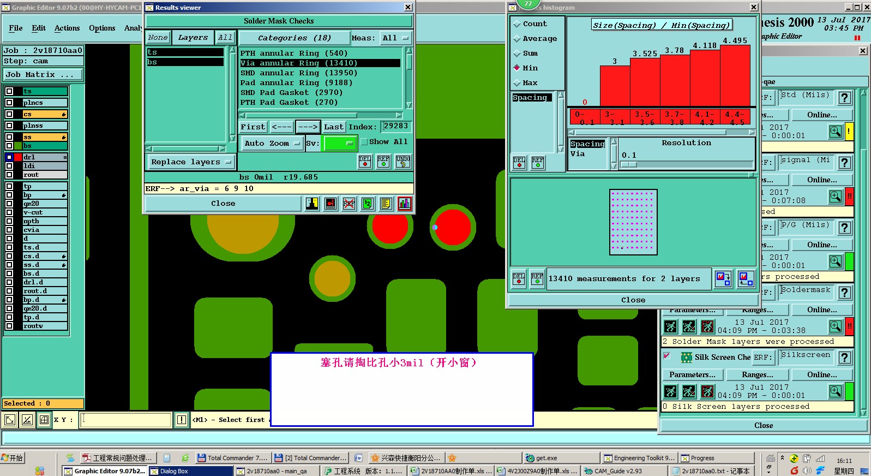This screenshot has width=871, height=476.
Task: Click REF icon beside measurements text in histogram
Action: click(x=537, y=279)
